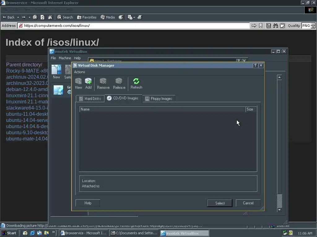Open the archlinux-2024.02 link
Screen dimensions: 317x237
pyautogui.click(x=27, y=77)
